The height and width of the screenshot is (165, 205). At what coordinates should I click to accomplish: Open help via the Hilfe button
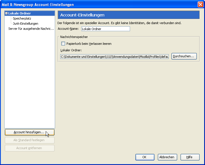[189, 157]
